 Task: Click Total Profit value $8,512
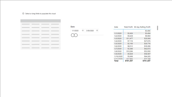(130, 46)
